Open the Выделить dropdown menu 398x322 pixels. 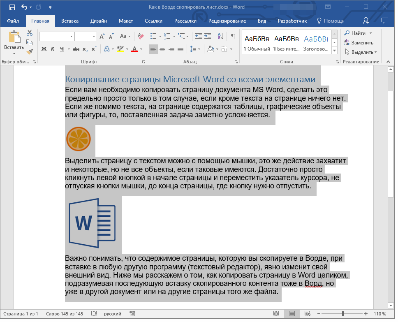coord(361,52)
